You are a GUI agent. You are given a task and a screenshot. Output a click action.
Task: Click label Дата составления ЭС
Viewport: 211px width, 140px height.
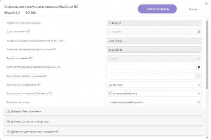click(x=19, y=32)
